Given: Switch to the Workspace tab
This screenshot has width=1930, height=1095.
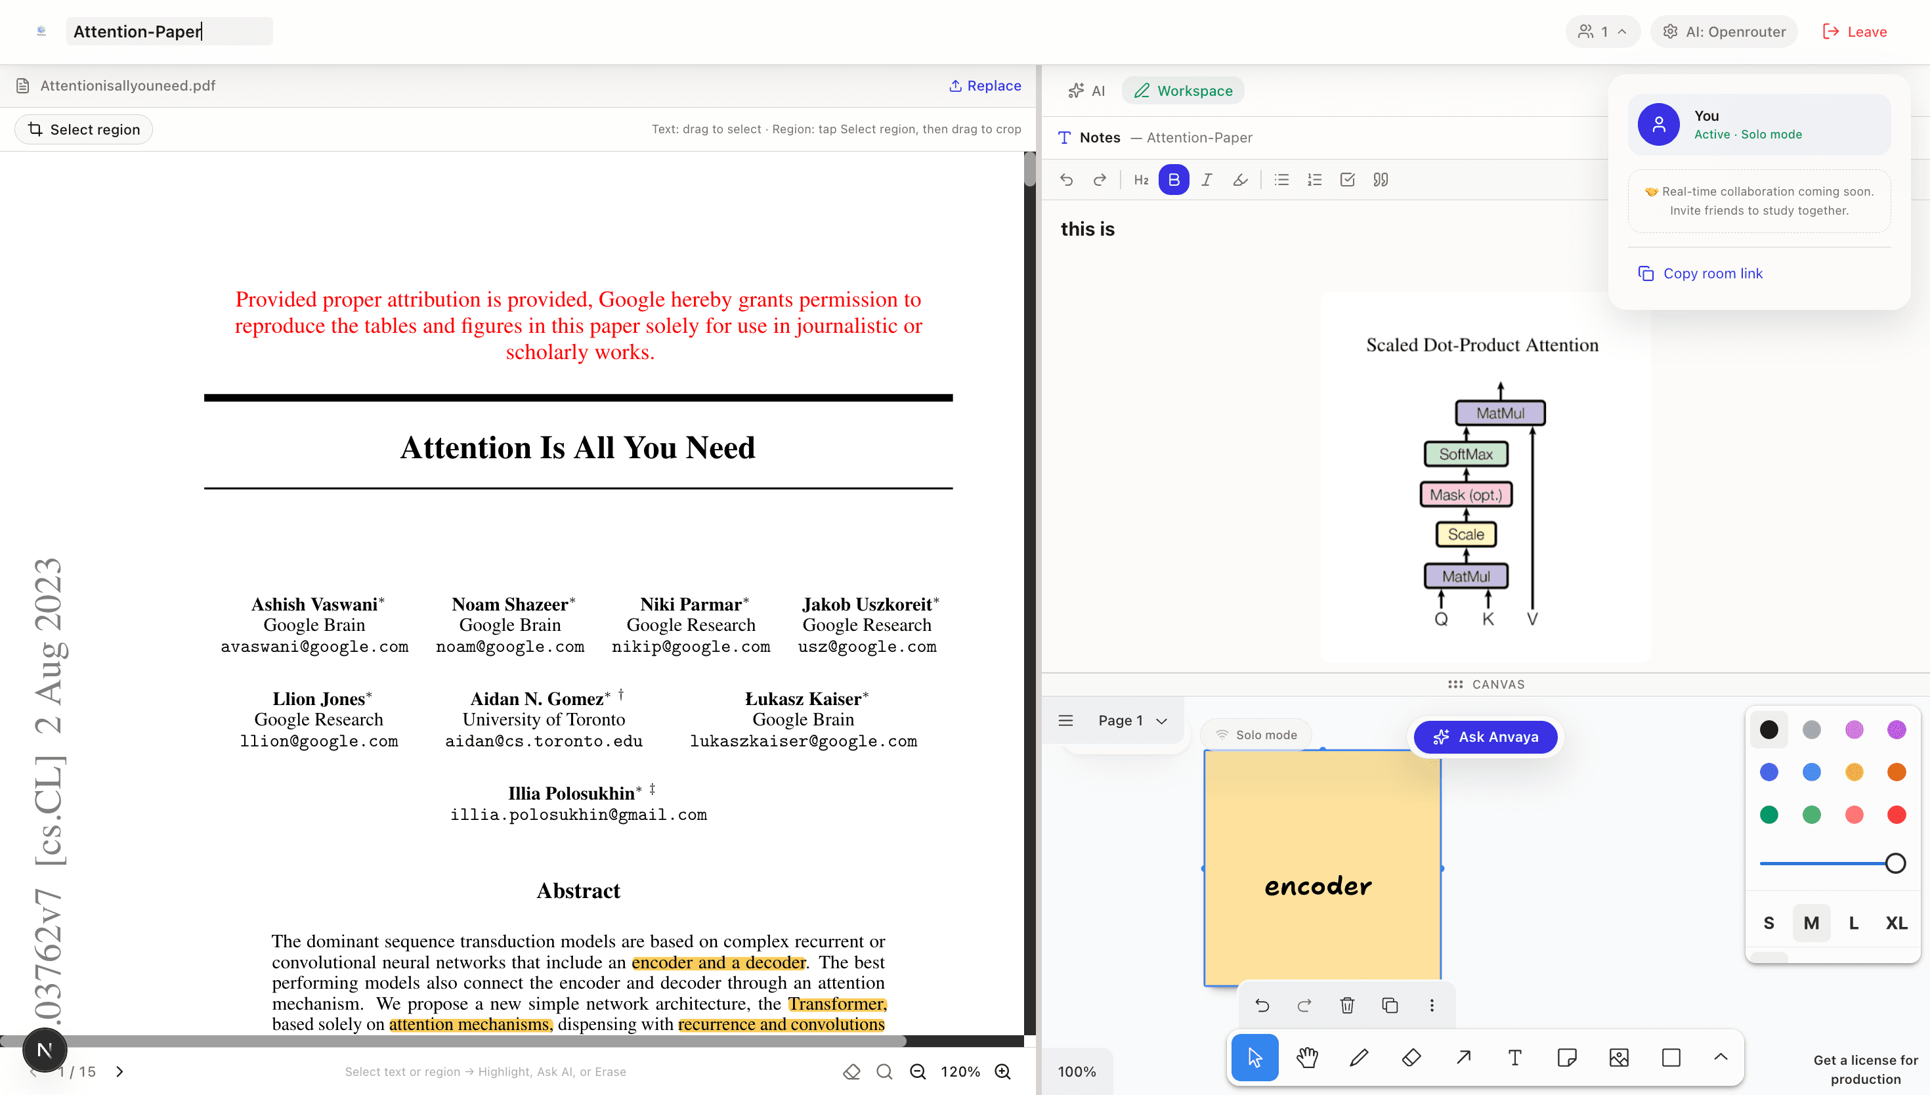Looking at the screenshot, I should click(1184, 90).
